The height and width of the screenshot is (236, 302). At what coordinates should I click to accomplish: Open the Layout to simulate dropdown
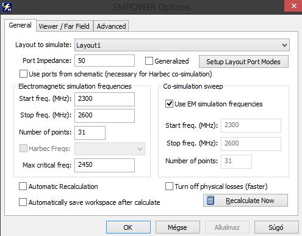(x=182, y=45)
